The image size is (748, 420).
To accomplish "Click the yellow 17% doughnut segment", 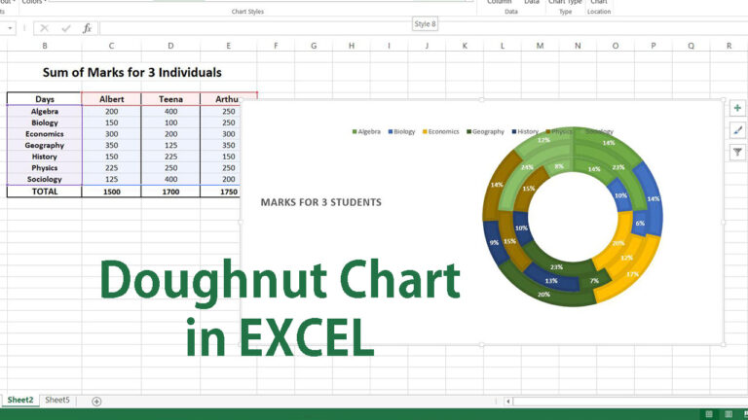I will click(632, 274).
